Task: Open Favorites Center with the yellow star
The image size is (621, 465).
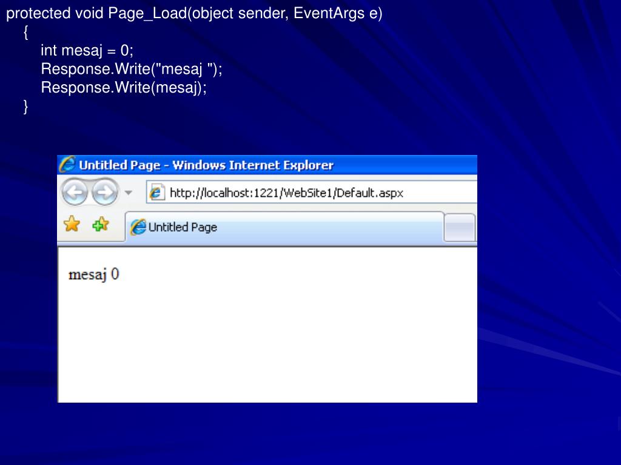Action: [x=72, y=224]
